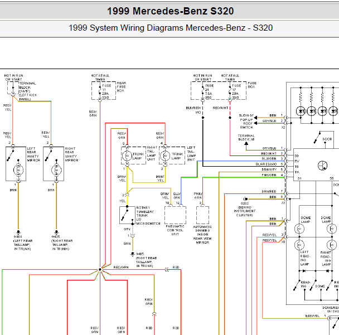Select the G202 Behind Instrument Cluster label
339x335 pixels.
click(x=245, y=210)
